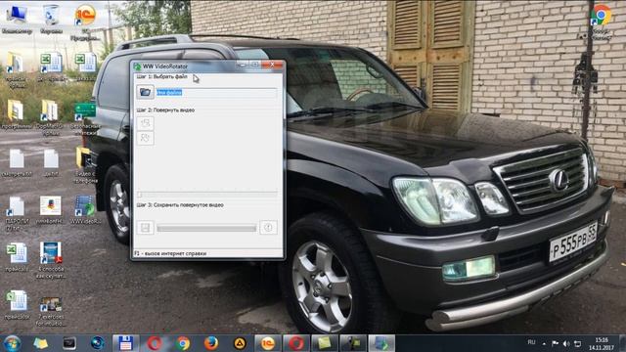The height and width of the screenshot is (352, 626).
Task: Launch Mozilla Firefox from the taskbar
Action: pyautogui.click(x=211, y=343)
